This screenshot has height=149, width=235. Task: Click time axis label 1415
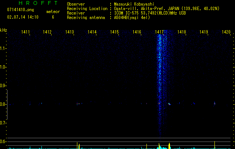114,32
